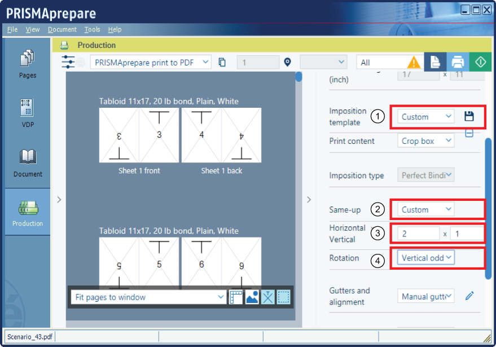The height and width of the screenshot is (347, 496).
Task: Toggle the page content image icon
Action: [x=252, y=297]
